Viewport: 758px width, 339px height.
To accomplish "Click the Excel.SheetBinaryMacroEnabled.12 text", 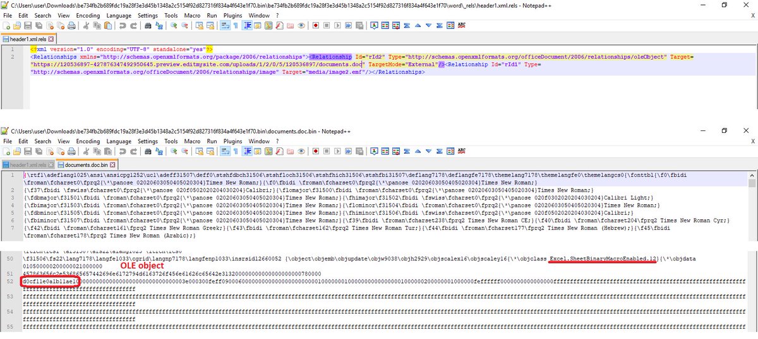I will (x=604, y=259).
